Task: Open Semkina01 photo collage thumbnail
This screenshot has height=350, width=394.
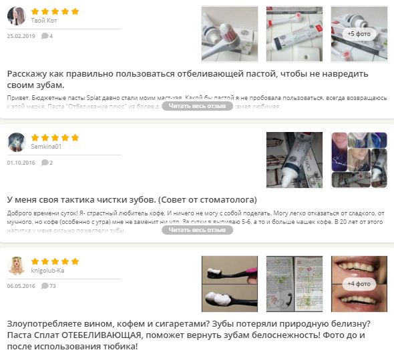Action: coord(359,160)
